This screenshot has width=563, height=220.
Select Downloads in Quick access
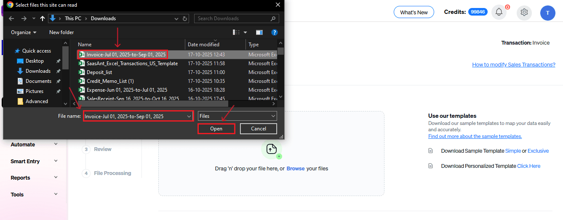tap(38, 71)
